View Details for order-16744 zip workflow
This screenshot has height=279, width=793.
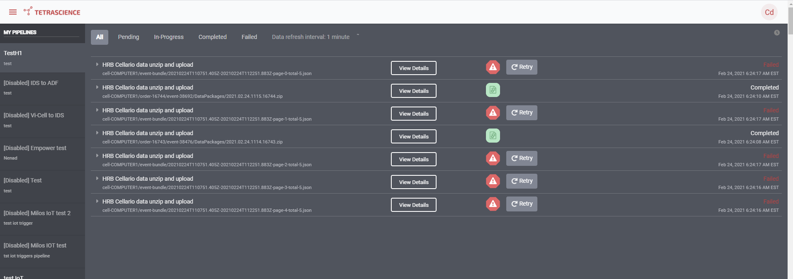tap(414, 91)
